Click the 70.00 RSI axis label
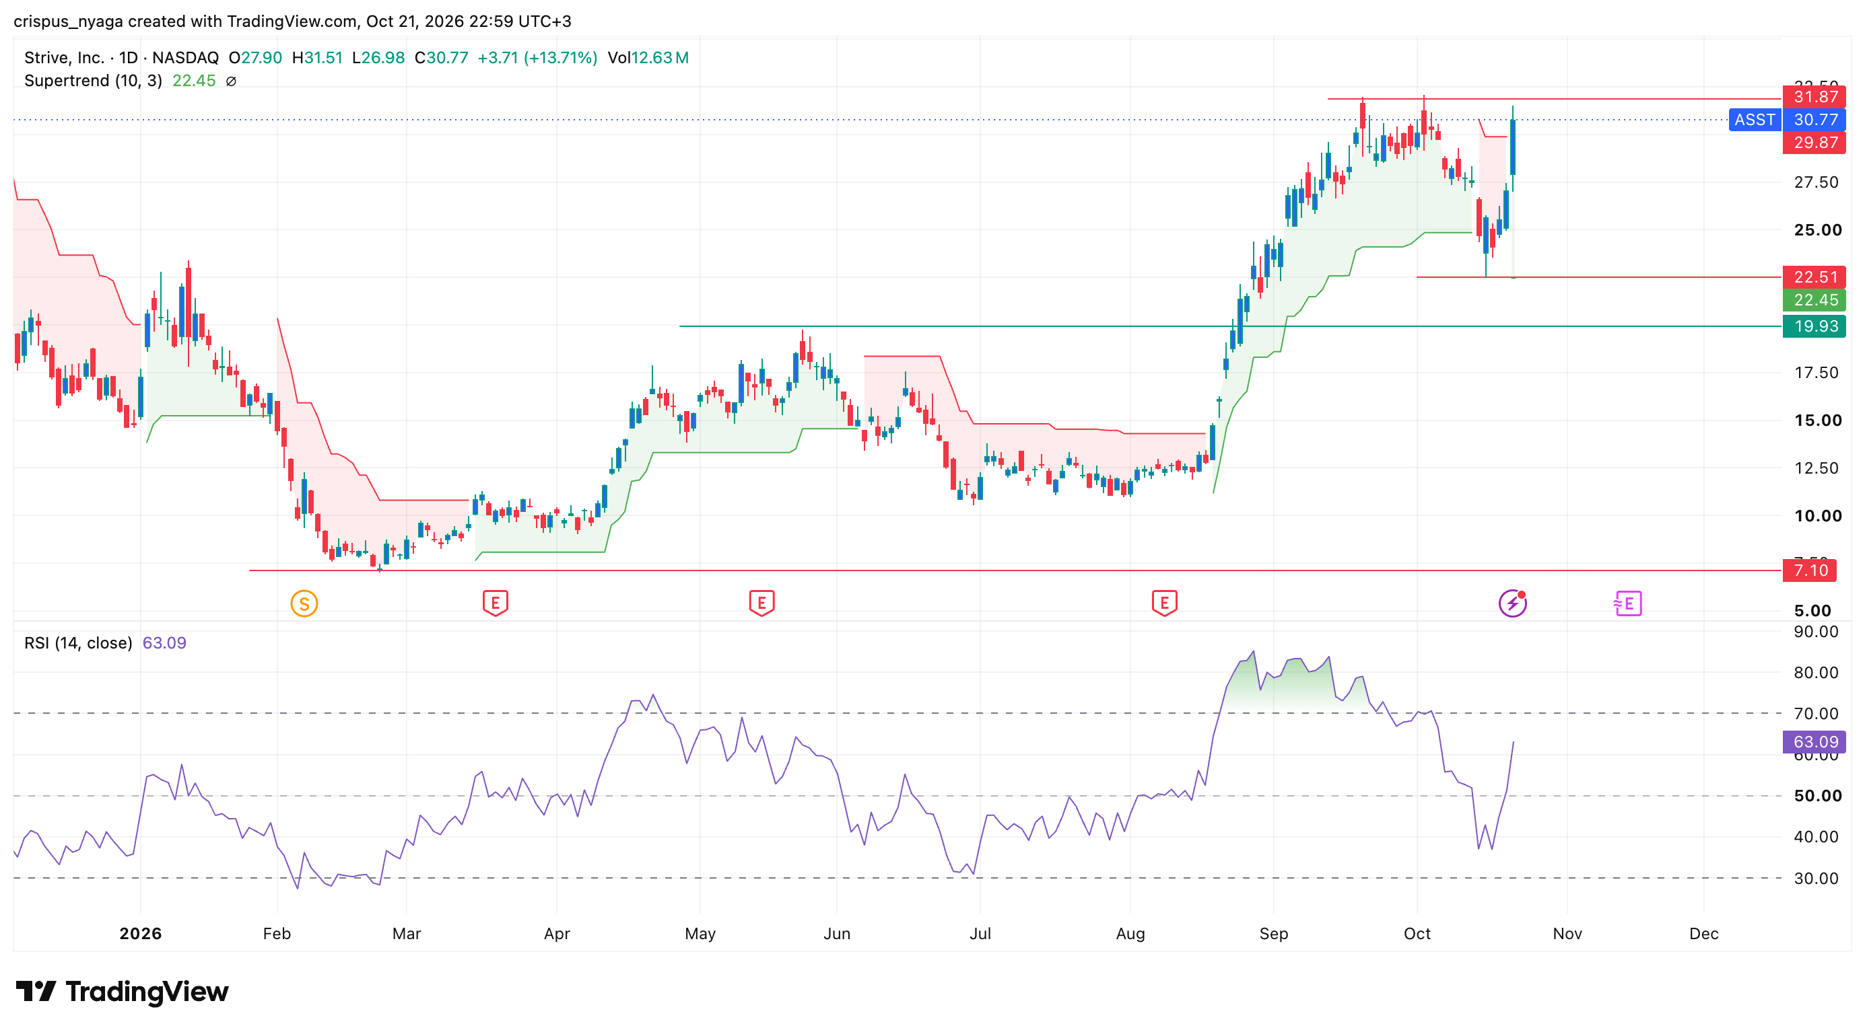 pos(1816,714)
